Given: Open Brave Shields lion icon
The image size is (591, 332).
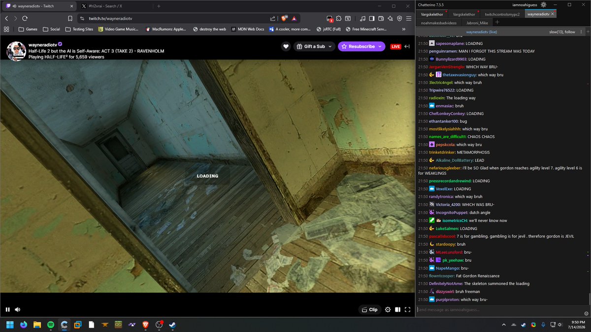Looking at the screenshot, I should point(284,18).
